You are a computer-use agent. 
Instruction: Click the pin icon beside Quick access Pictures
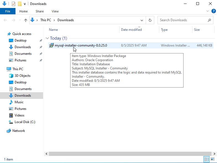click(41, 60)
